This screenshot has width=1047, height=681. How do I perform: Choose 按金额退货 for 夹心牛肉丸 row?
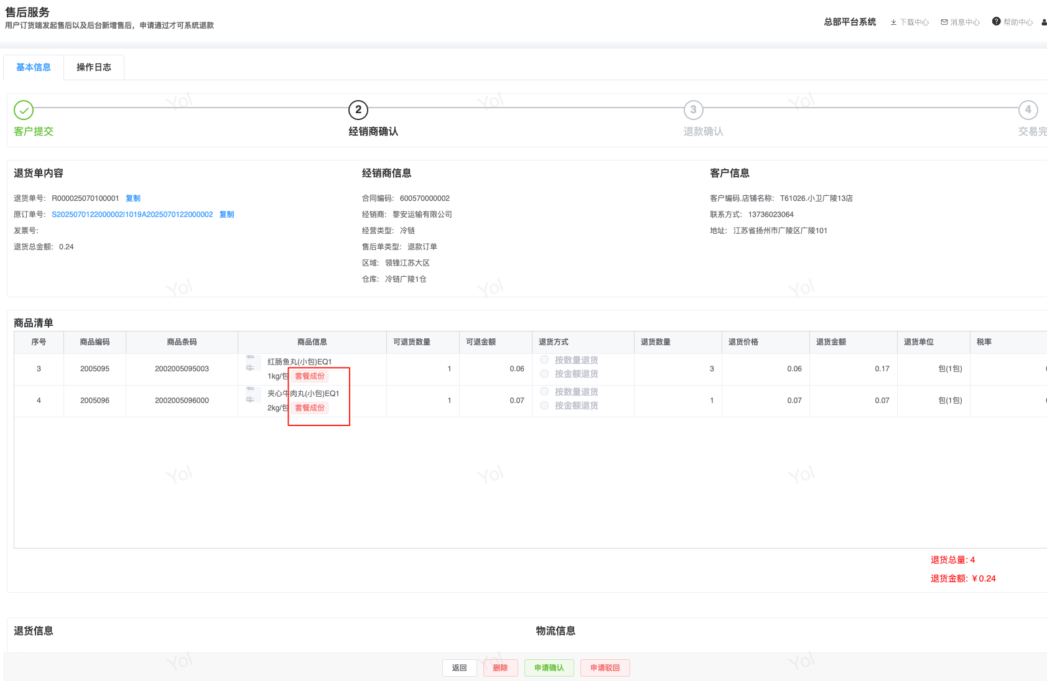pos(544,405)
